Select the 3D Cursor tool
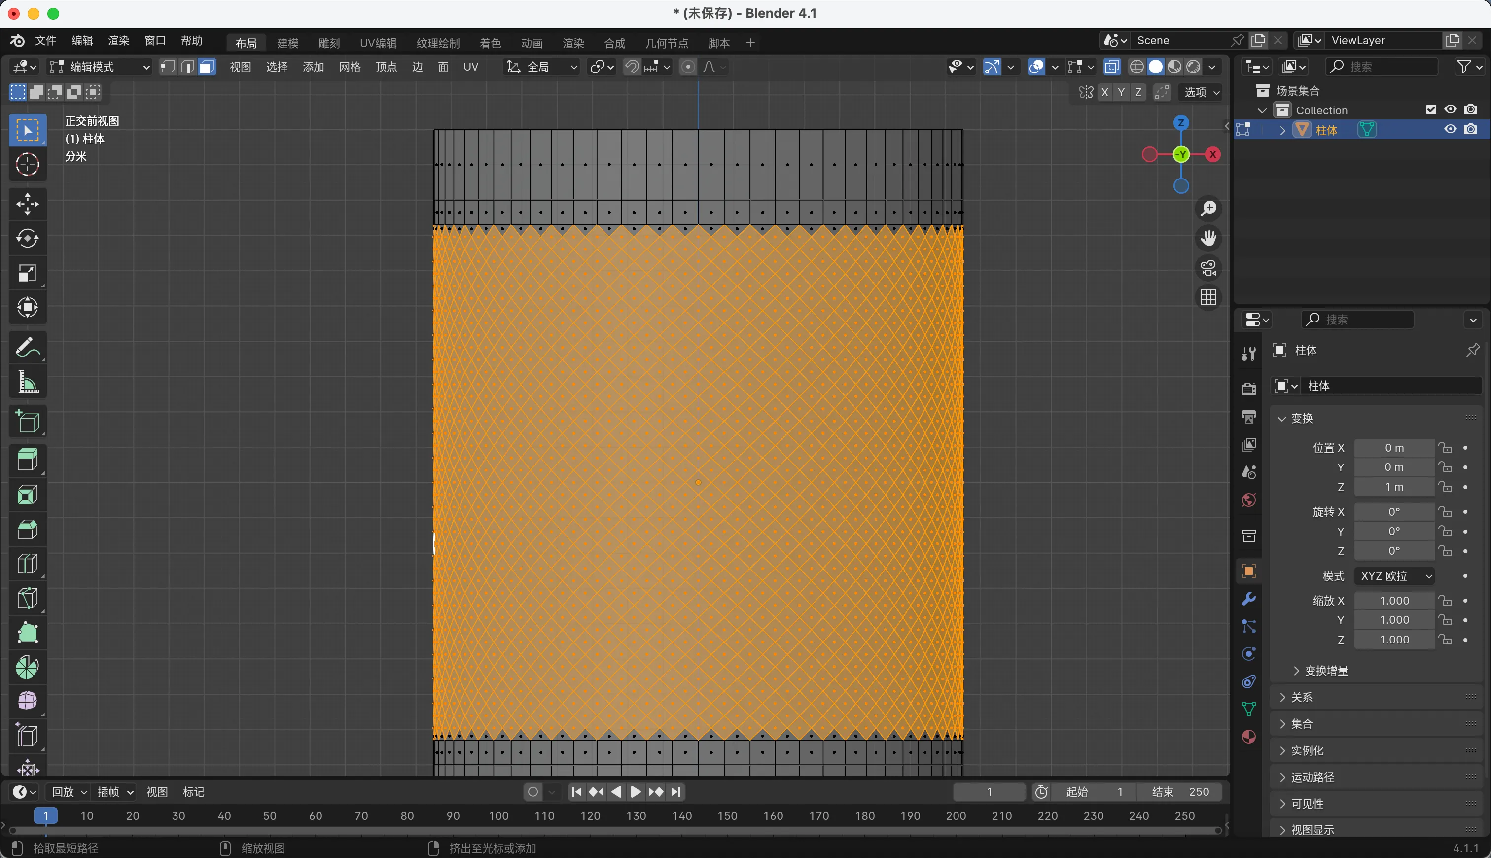 [27, 164]
